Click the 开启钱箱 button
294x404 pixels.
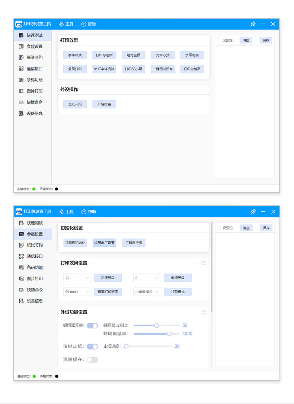tap(104, 104)
